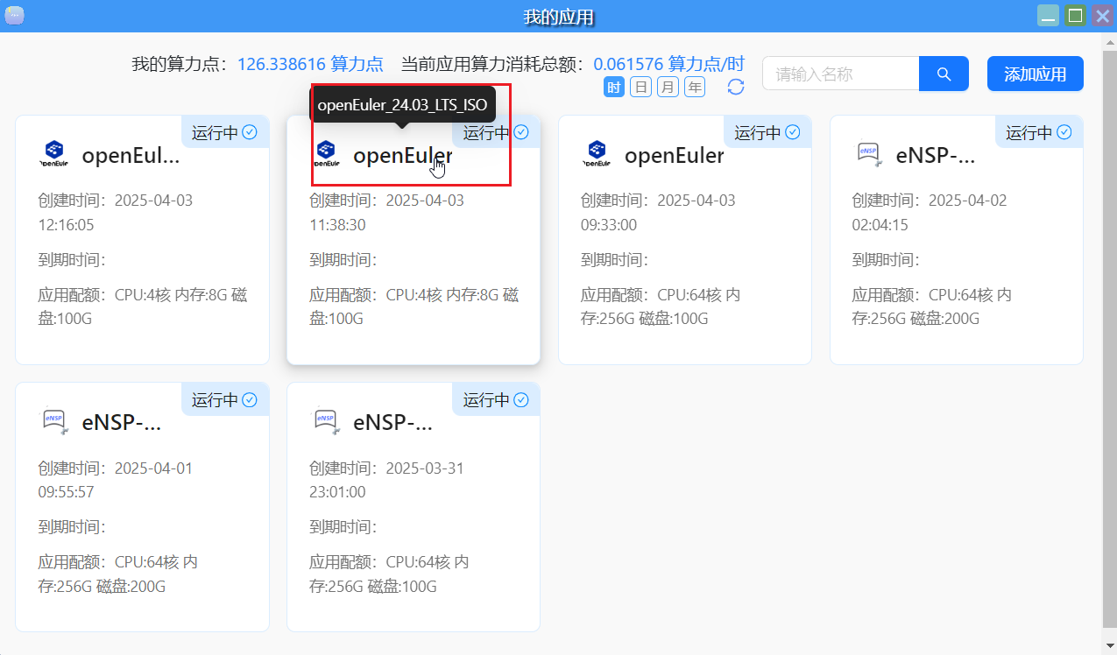Focus the 请输入名称 search field
The image size is (1117, 655).
tap(841, 74)
